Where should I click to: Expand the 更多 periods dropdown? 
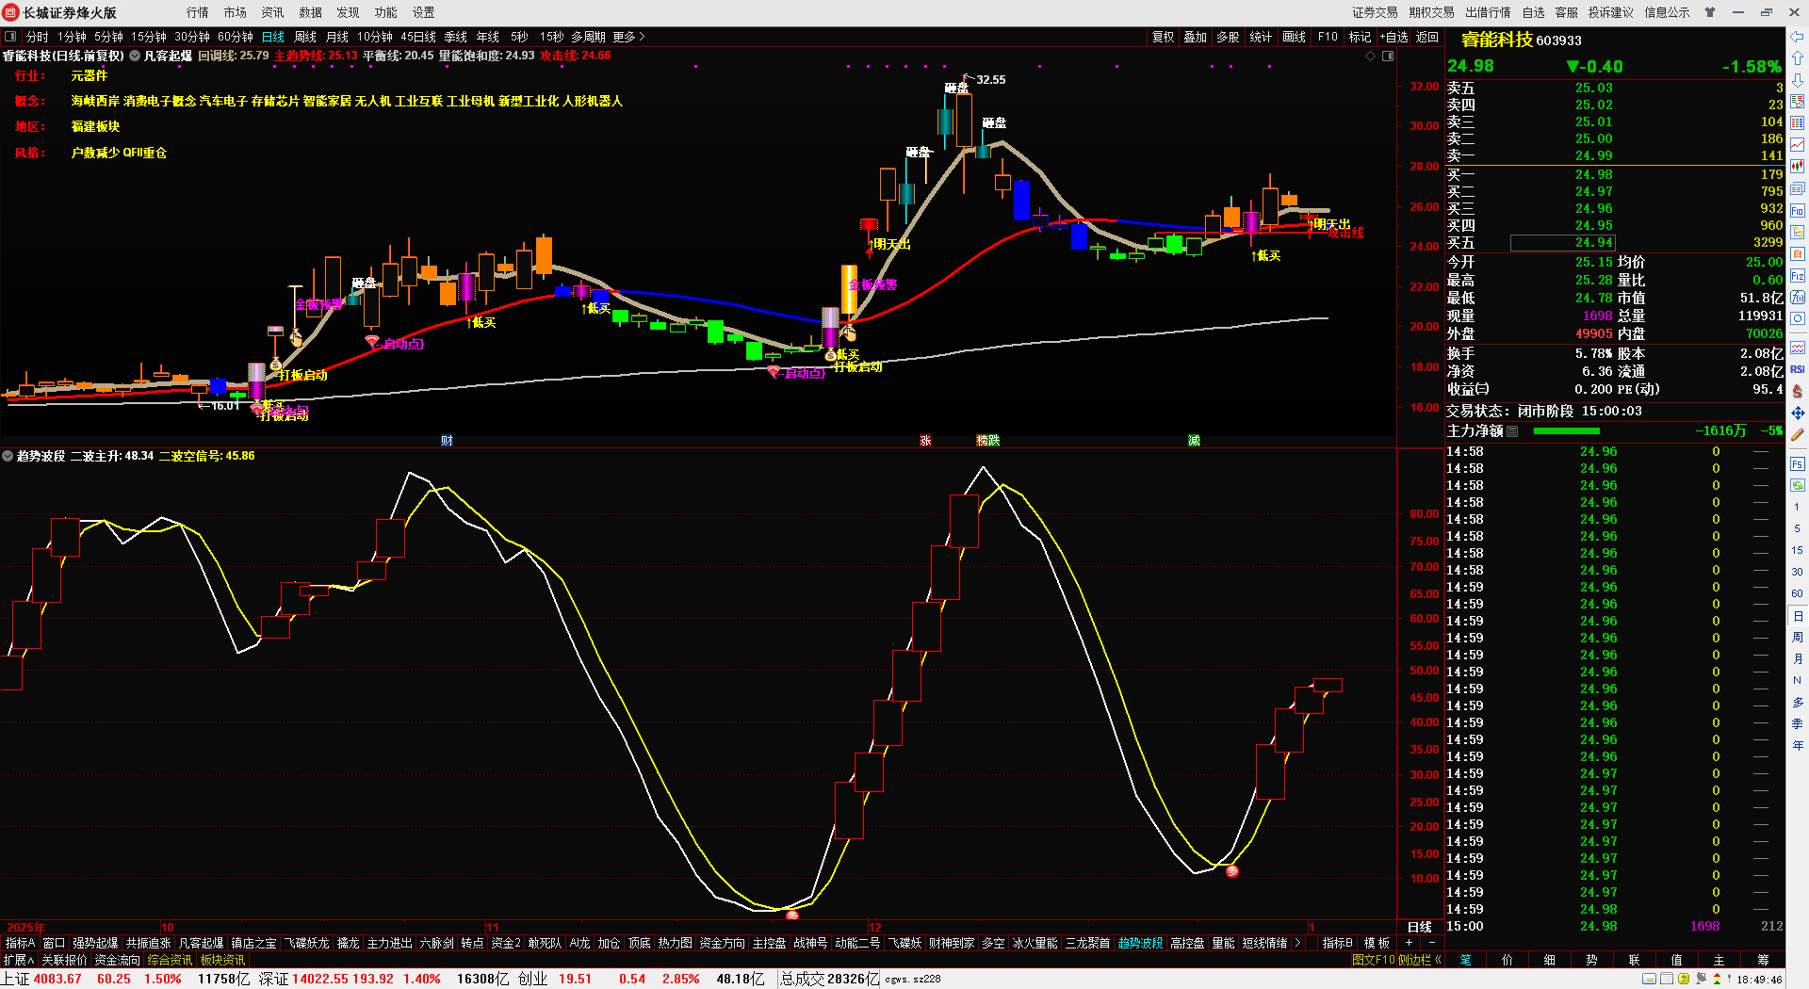(x=629, y=37)
